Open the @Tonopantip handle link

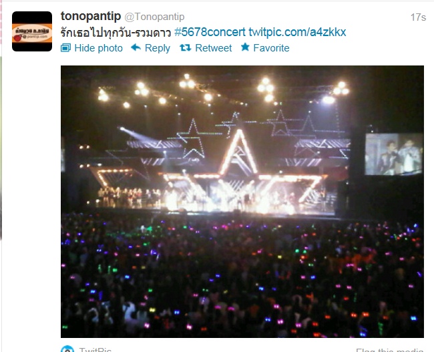[154, 17]
